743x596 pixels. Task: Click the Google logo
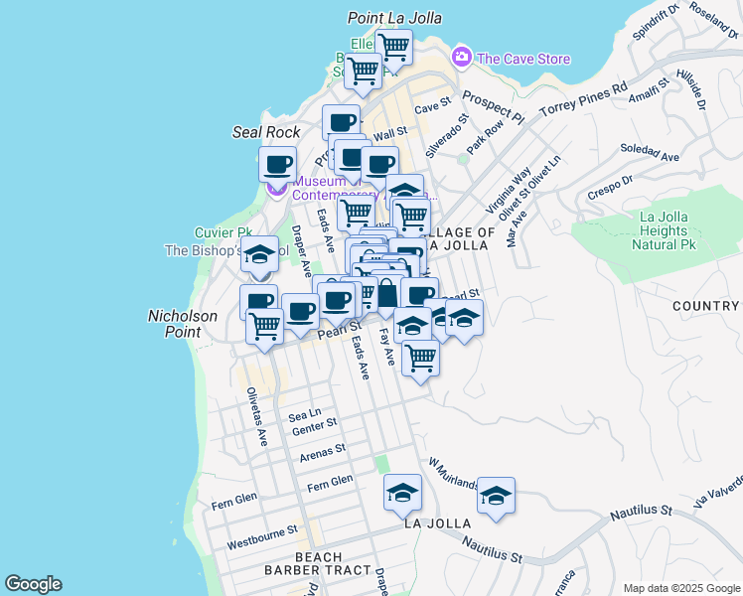pos(33,584)
